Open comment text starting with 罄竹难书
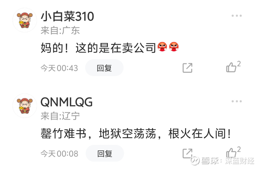Screen dimensions: 262x169 point(136,134)
